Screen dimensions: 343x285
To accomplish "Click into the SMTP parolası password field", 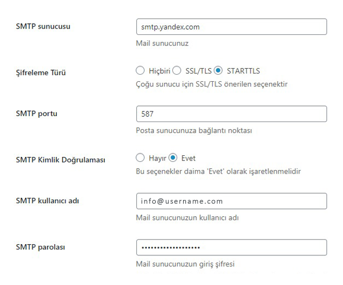I will point(232,248).
